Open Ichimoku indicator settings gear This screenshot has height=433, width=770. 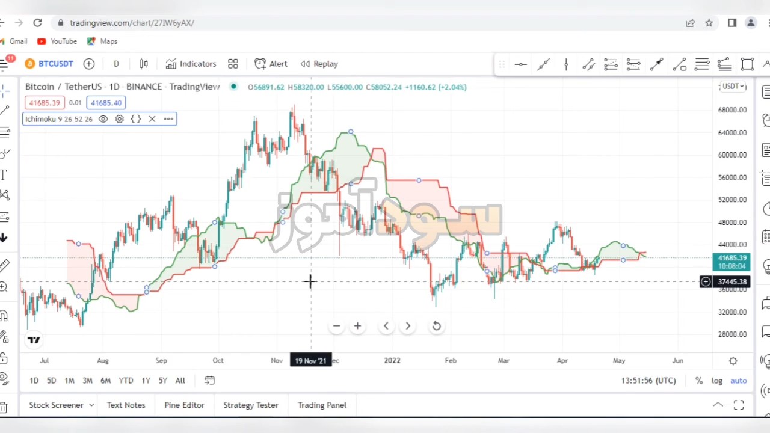click(x=120, y=119)
